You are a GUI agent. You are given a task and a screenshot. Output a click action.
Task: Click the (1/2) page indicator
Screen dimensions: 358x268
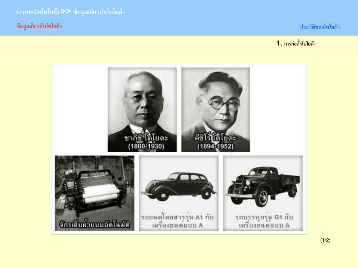pyautogui.click(x=325, y=240)
